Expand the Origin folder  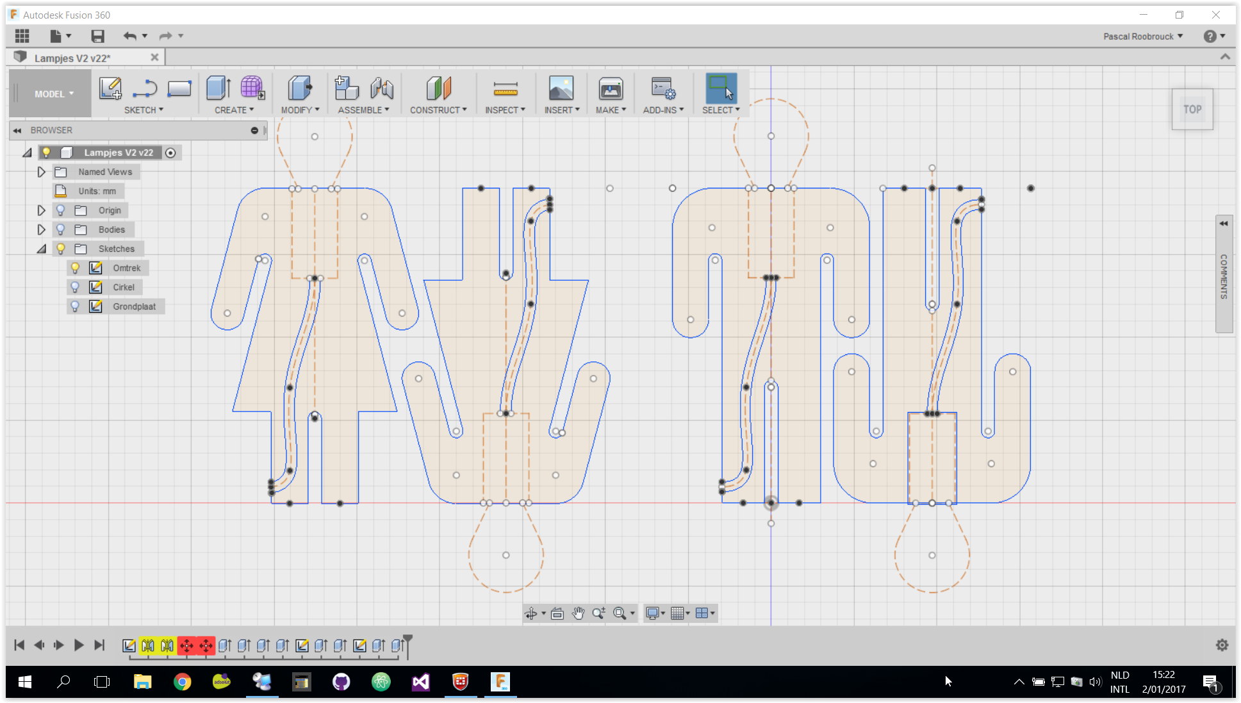tap(41, 210)
